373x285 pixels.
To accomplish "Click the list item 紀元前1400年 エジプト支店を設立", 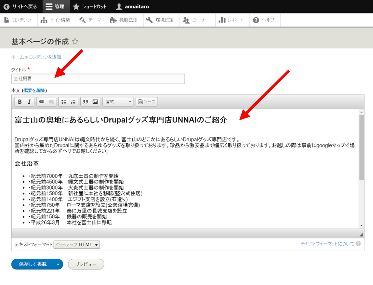I will (78, 199).
